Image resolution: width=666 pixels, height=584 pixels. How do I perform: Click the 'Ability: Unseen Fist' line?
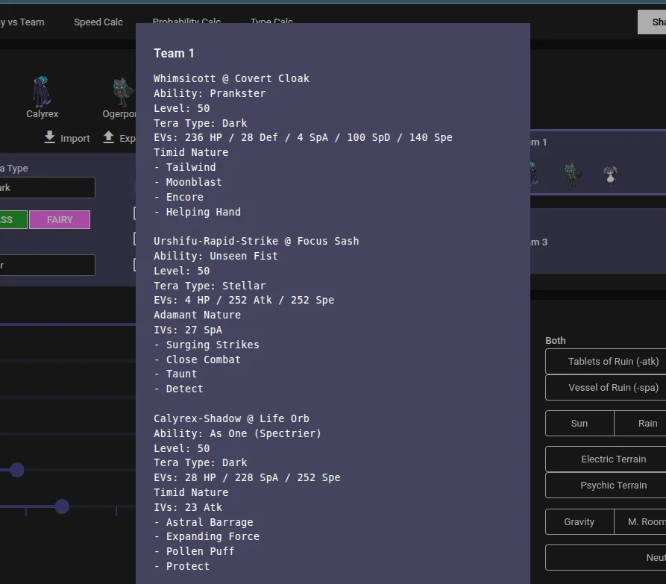click(216, 256)
